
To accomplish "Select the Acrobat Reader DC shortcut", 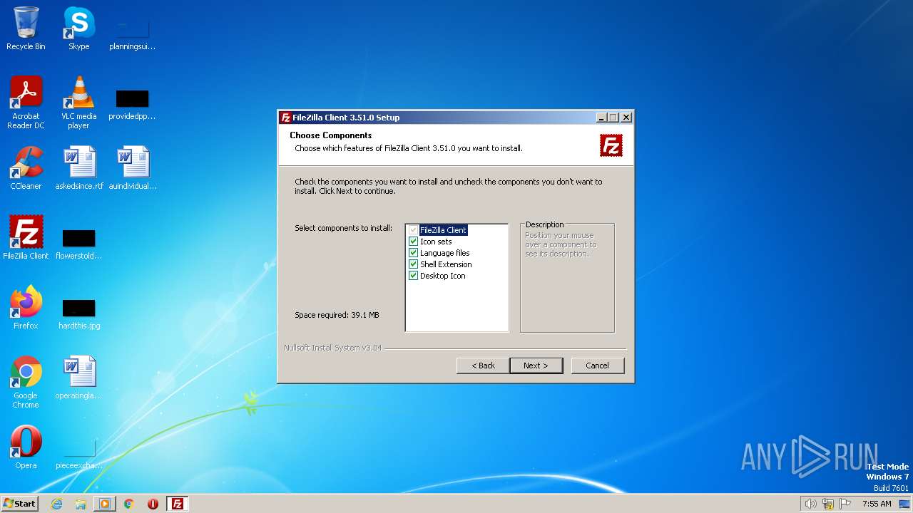I will (26, 103).
